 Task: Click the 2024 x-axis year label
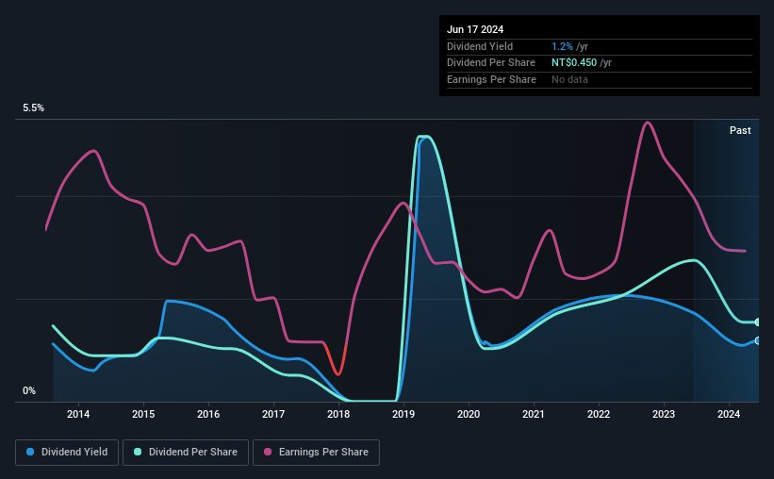coord(729,414)
